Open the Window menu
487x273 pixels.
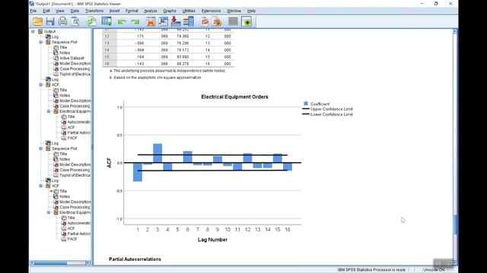point(234,11)
